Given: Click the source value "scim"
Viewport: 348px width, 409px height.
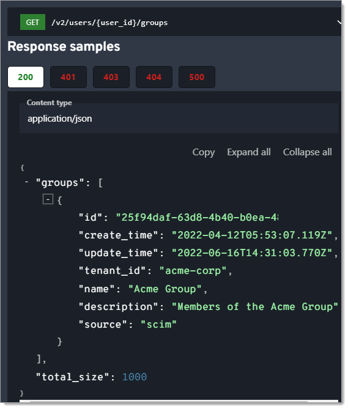Looking at the screenshot, I should (159, 325).
